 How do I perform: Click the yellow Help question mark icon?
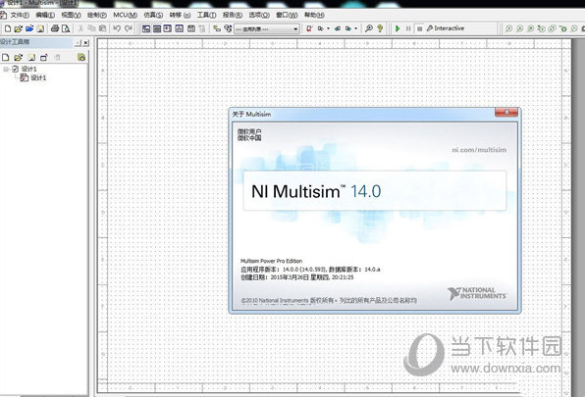tap(380, 28)
